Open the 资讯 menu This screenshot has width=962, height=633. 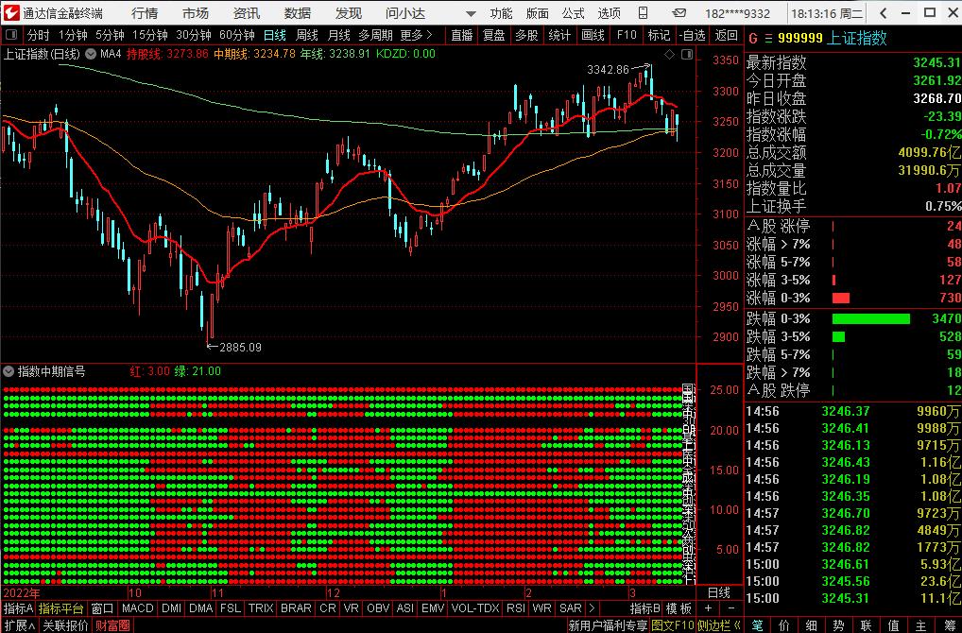pos(247,13)
